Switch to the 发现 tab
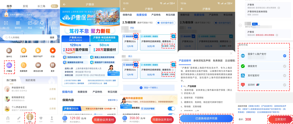Screen dimensions: 293x124 tap(25, 6)
